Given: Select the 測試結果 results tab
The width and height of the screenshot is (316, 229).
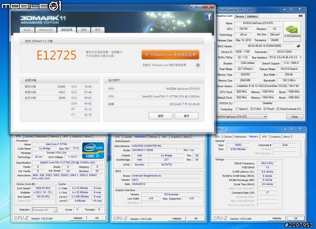Looking at the screenshot, I should 67,30.
